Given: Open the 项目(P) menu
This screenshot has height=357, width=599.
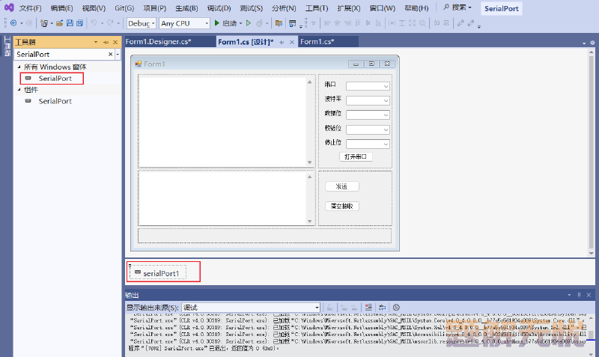Looking at the screenshot, I should (155, 8).
